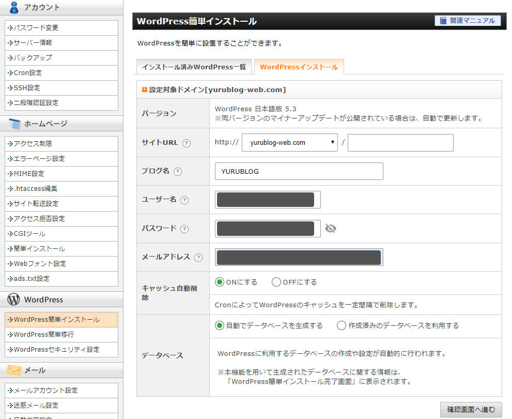This screenshot has height=419, width=512.
Task: Select the ONにする cache radio button
Action: tap(220, 282)
